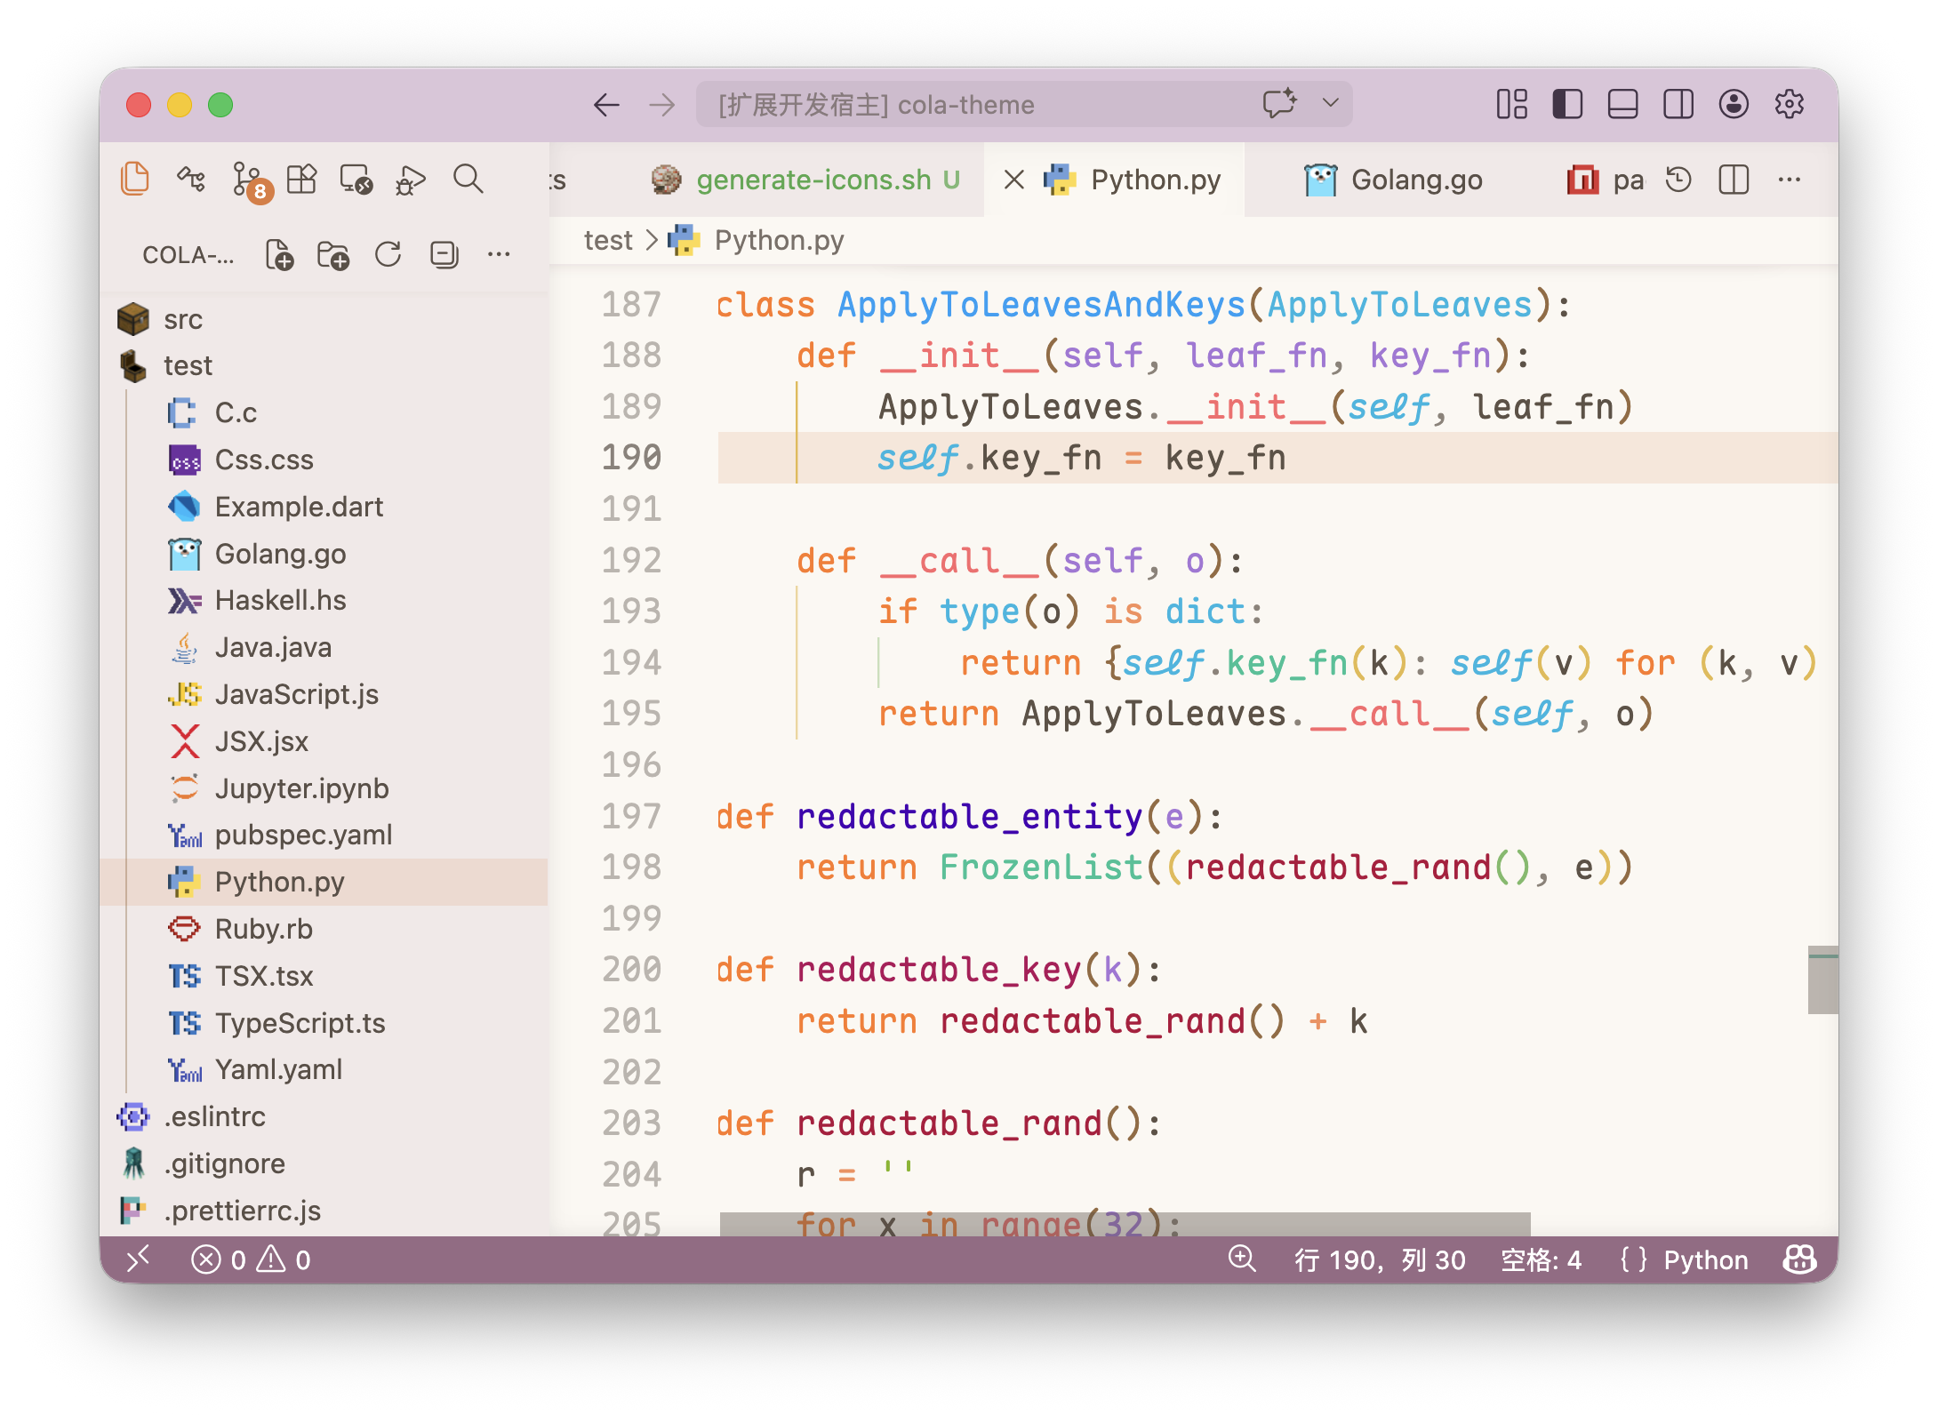
Task: Click the vertical scrollbar thumb in editor
Action: 1822,979
